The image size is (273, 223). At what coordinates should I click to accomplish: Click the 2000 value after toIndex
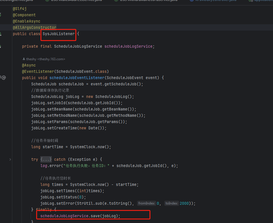pos(184,203)
